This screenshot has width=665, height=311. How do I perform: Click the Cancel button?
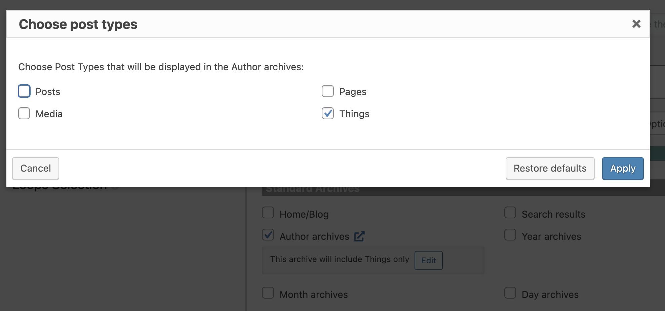coord(36,168)
